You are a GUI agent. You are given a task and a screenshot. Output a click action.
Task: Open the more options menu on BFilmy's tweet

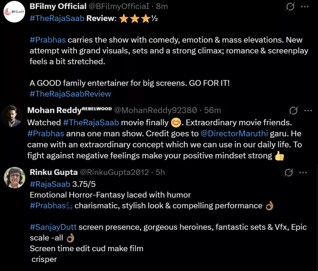[x=304, y=6]
